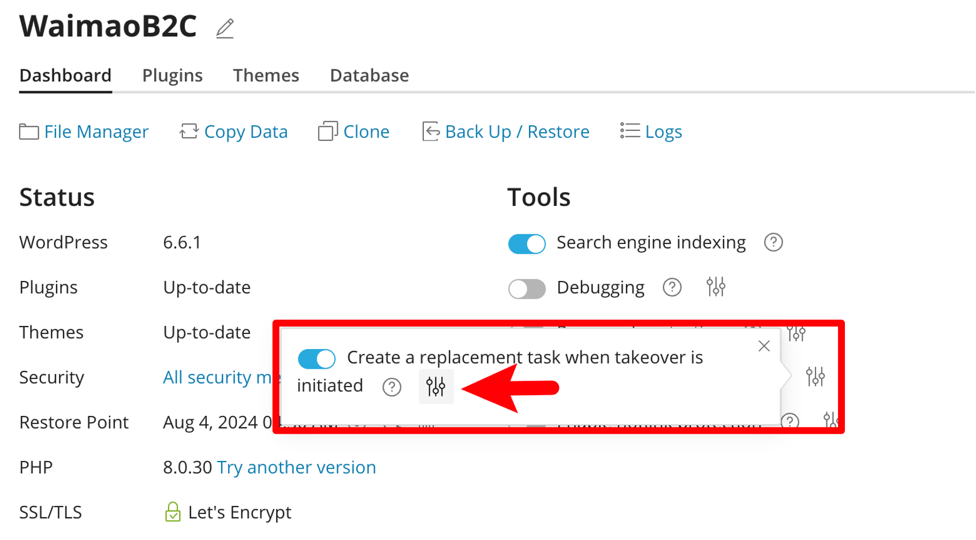Click the pencil icon to rename WaimaoB2C
This screenshot has height=540, width=976.
[225, 27]
